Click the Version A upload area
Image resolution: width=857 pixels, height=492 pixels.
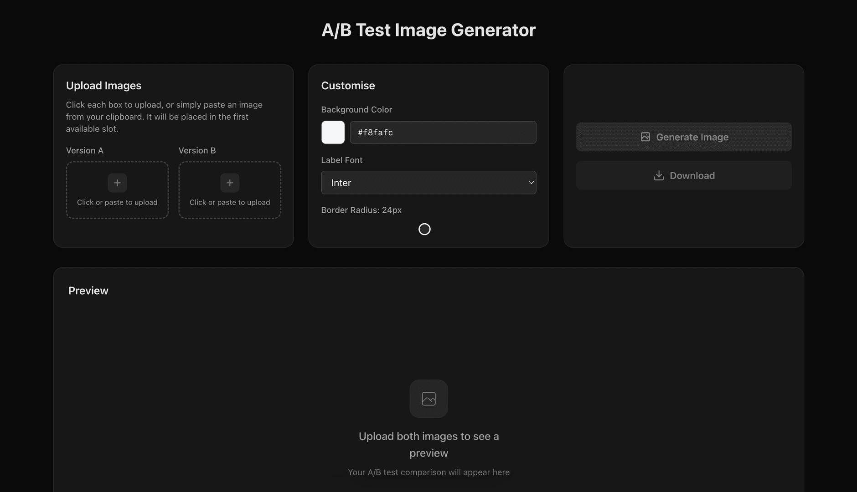[x=117, y=190]
